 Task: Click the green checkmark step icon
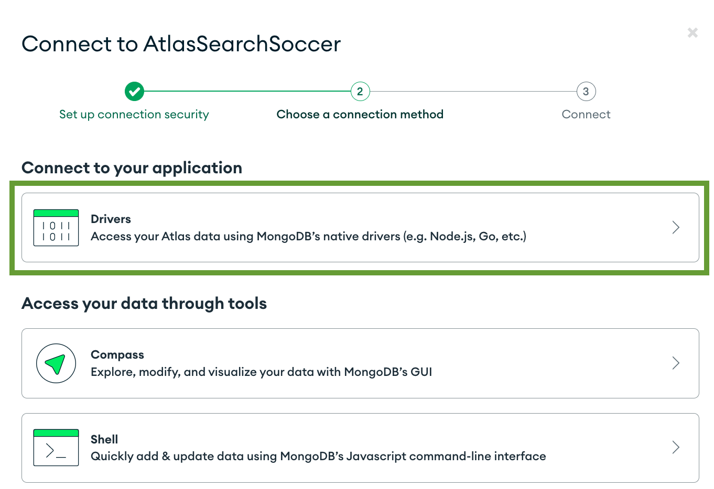tap(134, 91)
